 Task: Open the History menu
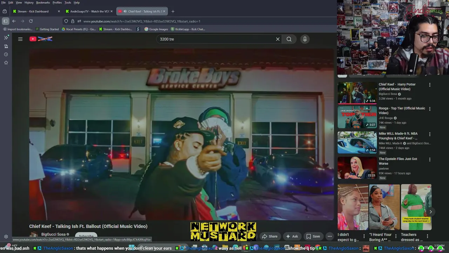pyautogui.click(x=29, y=2)
